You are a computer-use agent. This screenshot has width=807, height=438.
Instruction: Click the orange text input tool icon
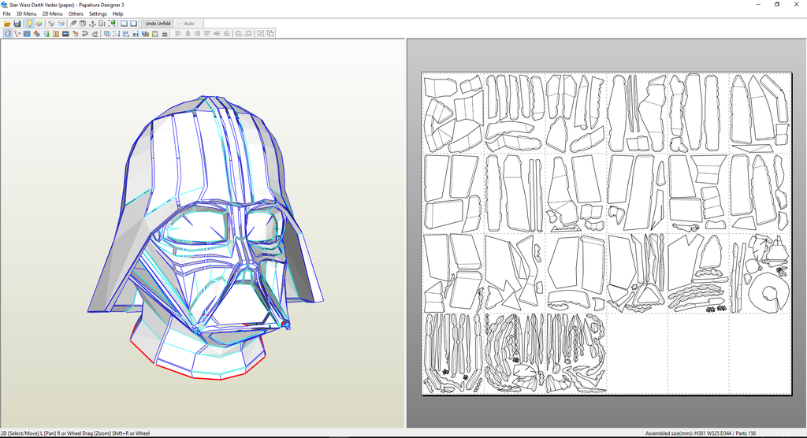tap(56, 34)
